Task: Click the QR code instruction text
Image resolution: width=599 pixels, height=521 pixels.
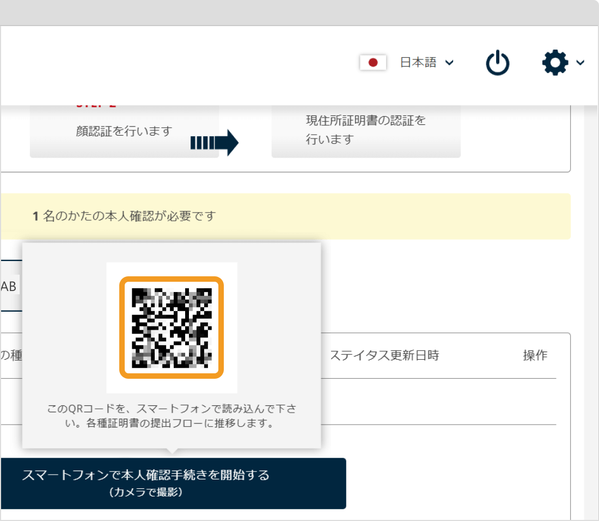Action: pos(172,416)
